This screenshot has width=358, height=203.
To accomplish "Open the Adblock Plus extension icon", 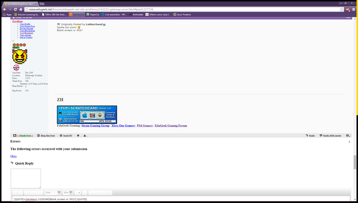I will coord(348,9).
